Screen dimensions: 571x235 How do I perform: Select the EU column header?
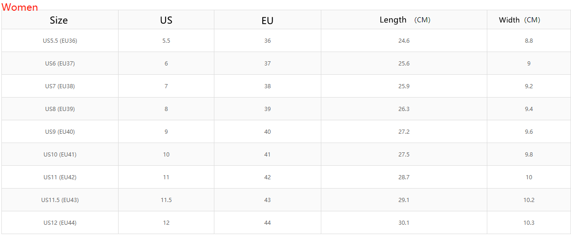(267, 20)
